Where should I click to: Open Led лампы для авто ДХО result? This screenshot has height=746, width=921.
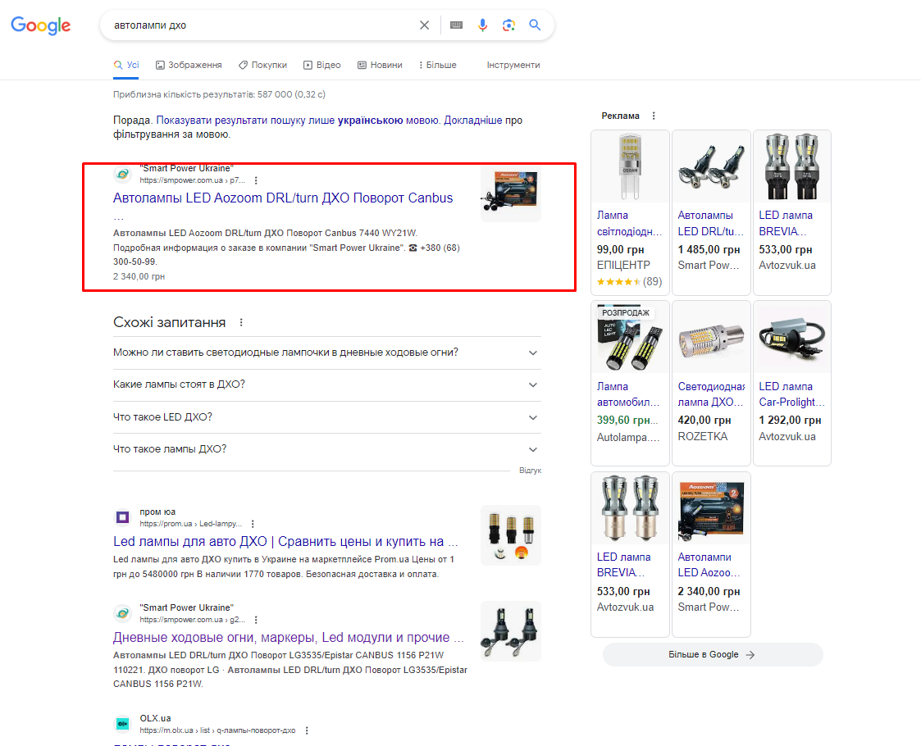[x=285, y=542]
